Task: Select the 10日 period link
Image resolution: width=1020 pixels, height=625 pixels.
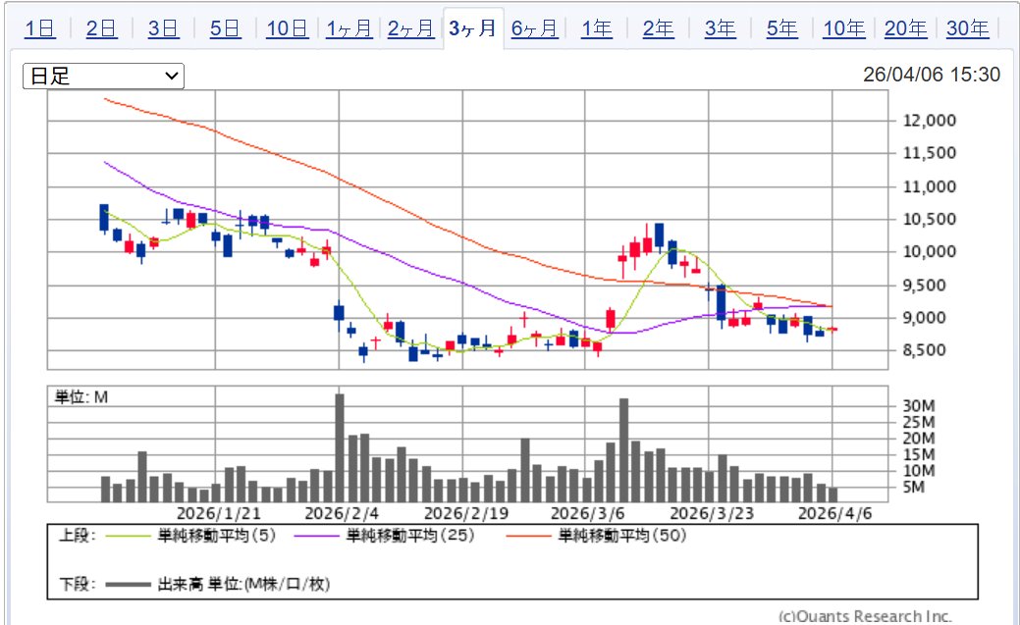Action: point(287,28)
